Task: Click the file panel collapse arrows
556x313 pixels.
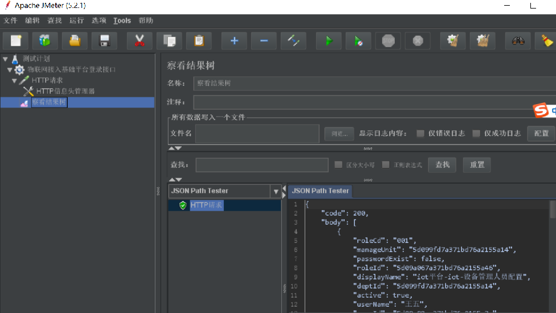Action: coord(175,148)
